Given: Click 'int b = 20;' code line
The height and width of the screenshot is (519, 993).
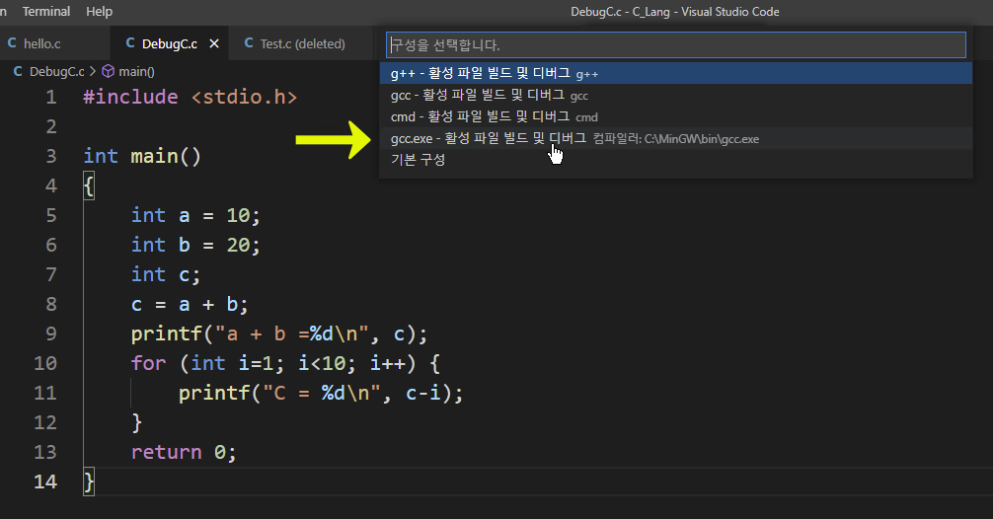Looking at the screenshot, I should tap(195, 245).
